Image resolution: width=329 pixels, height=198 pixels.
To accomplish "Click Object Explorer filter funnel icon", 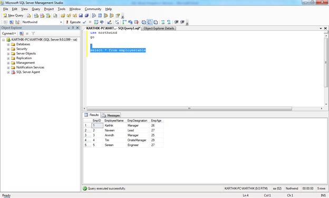I will click(33, 33).
